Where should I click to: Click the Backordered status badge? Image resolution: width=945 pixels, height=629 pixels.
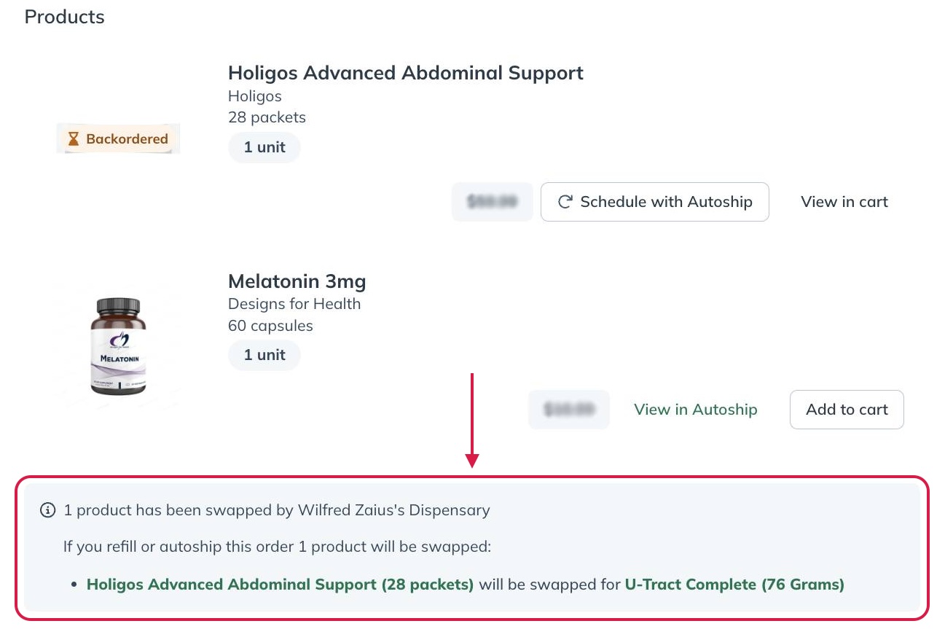point(118,138)
